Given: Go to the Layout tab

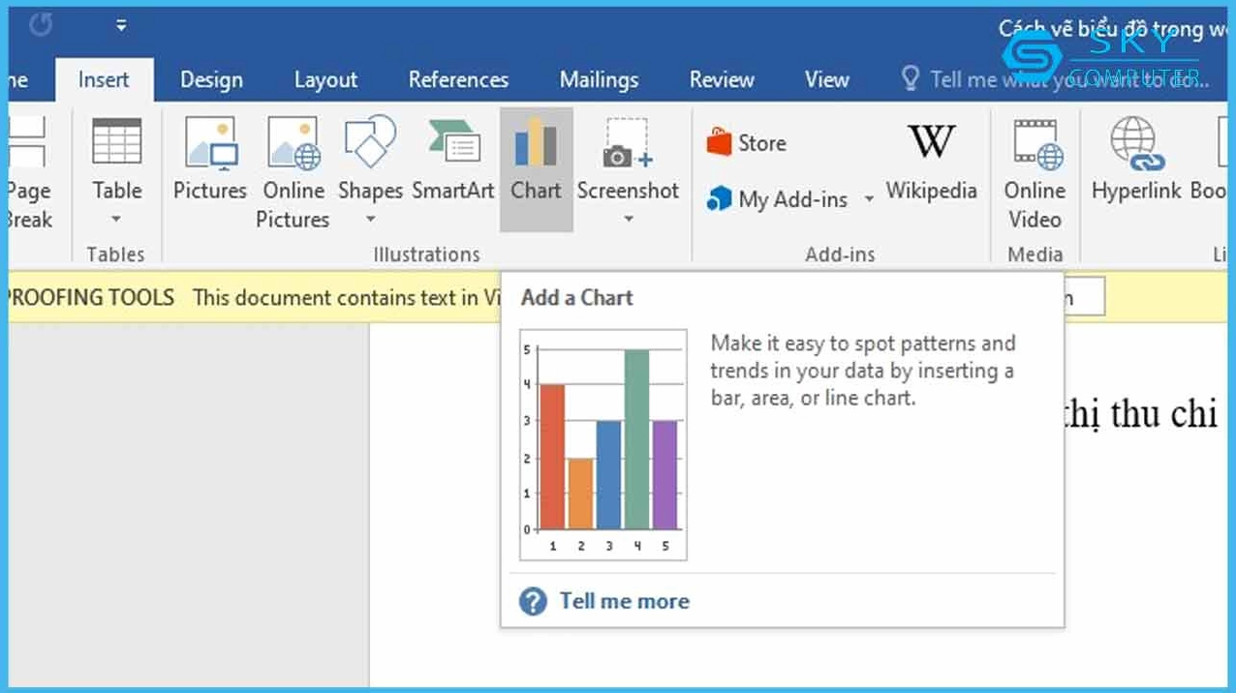Looking at the screenshot, I should tap(326, 79).
